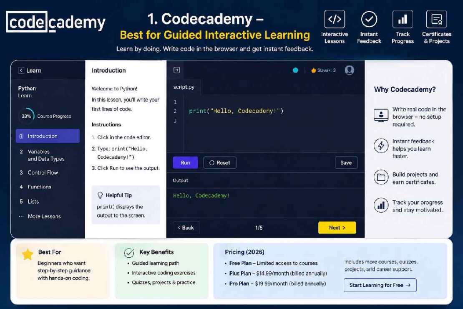The height and width of the screenshot is (309, 463).
Task: Click the 1/5 page indicator
Action: 259,228
